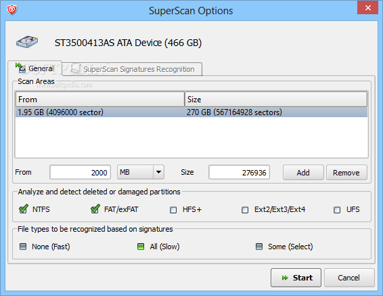This screenshot has width=383, height=296.
Task: Enable Ext2/Ext3/Ext4 detection checkbox
Action: [x=245, y=210]
